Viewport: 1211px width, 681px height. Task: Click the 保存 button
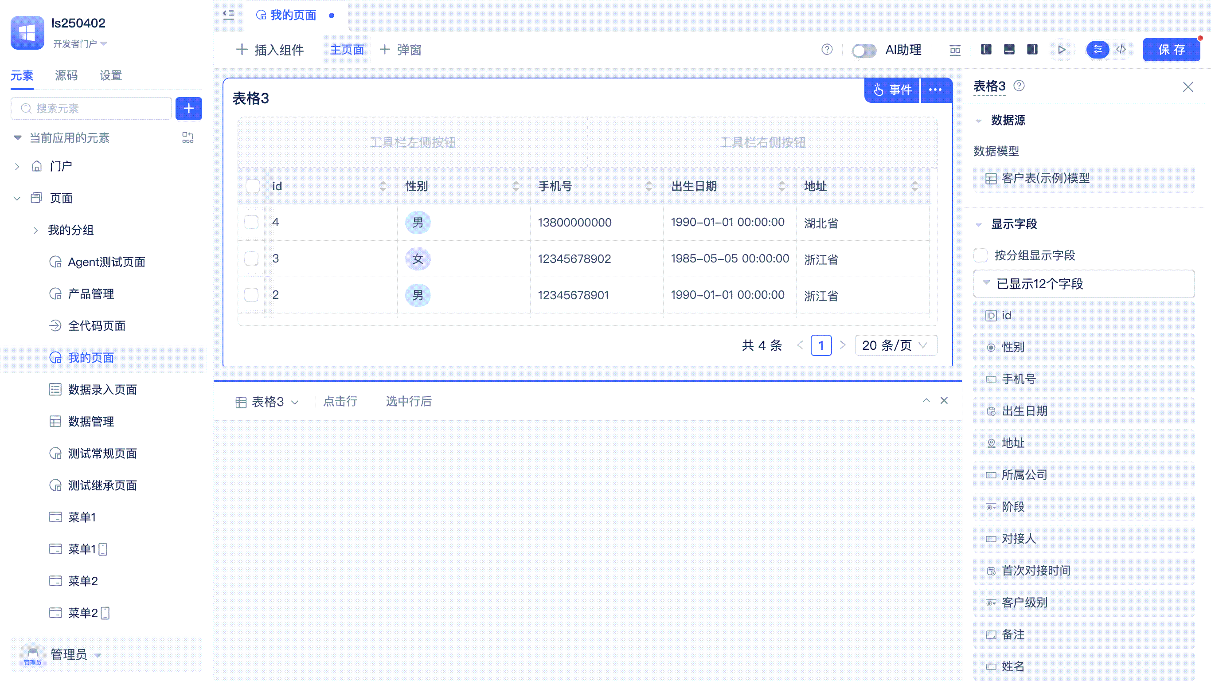coord(1172,50)
